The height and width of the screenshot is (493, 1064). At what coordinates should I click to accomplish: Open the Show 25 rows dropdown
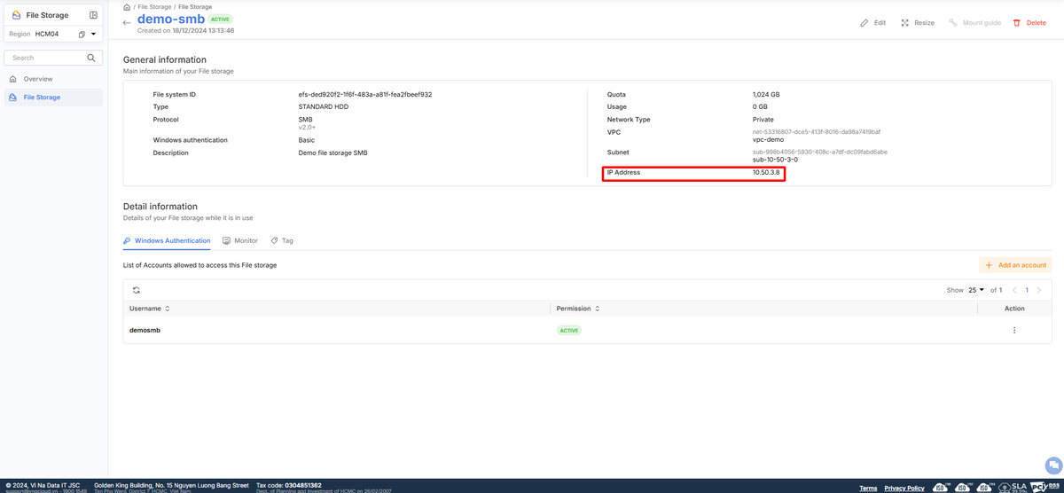pyautogui.click(x=976, y=290)
